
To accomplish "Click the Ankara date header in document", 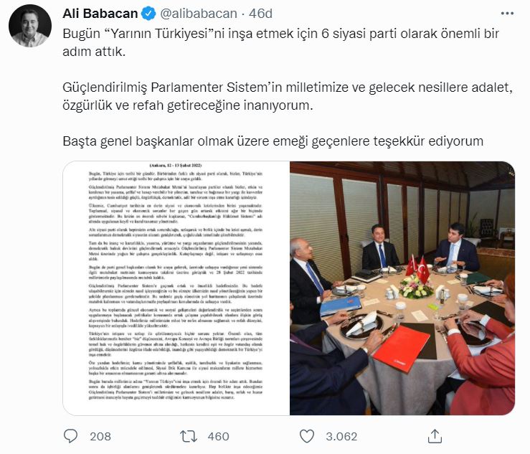I will pos(176,165).
